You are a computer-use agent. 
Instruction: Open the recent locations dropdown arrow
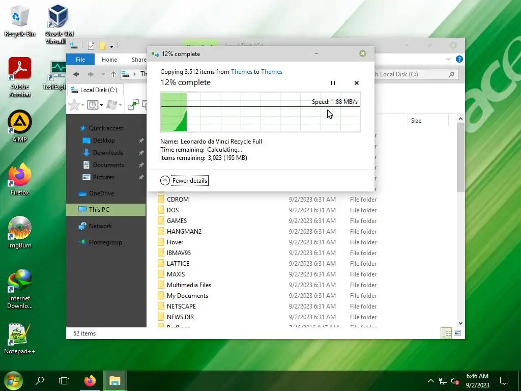click(x=103, y=74)
